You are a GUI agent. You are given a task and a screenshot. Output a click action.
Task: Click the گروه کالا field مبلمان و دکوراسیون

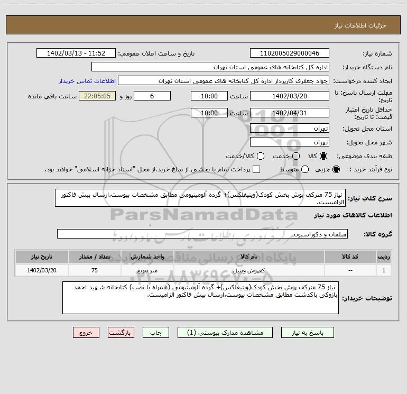(x=202, y=234)
